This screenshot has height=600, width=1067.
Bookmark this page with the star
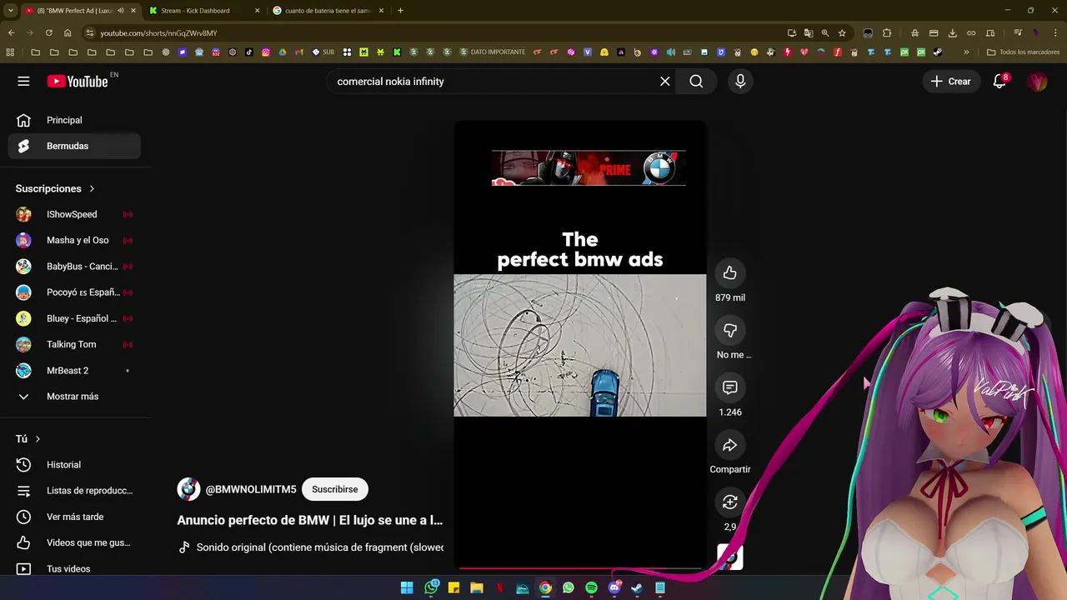tap(842, 32)
